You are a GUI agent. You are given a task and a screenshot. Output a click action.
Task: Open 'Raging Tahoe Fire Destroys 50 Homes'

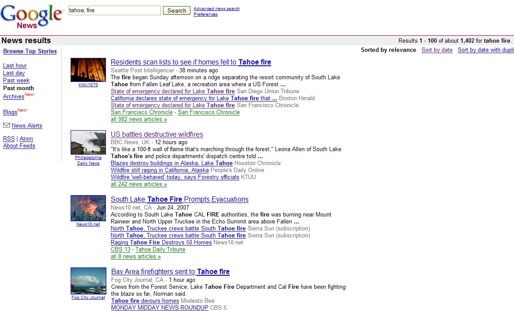161,243
